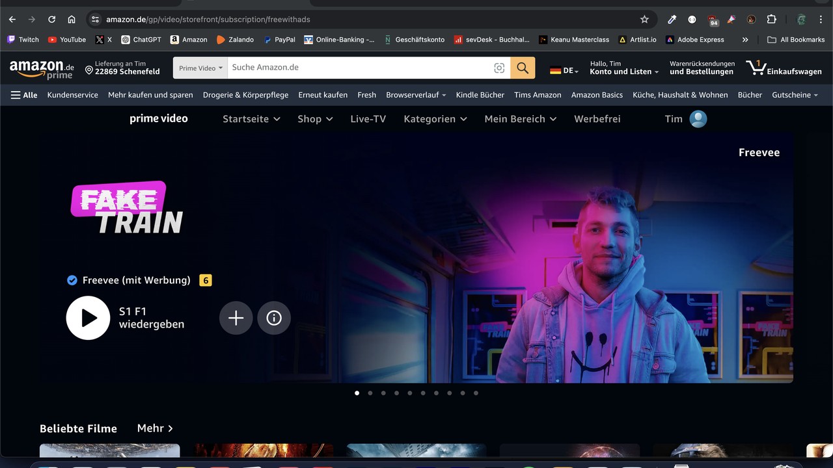Open the PayPal bookmark
Viewport: 833px width, 468px height.
(x=279, y=40)
